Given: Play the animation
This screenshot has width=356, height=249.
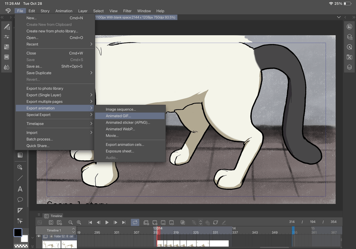Looking at the screenshot, I should [x=107, y=222].
